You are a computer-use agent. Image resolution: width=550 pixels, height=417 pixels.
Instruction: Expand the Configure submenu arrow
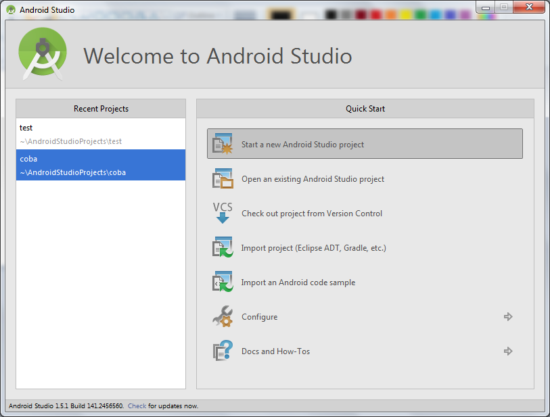pyautogui.click(x=508, y=316)
